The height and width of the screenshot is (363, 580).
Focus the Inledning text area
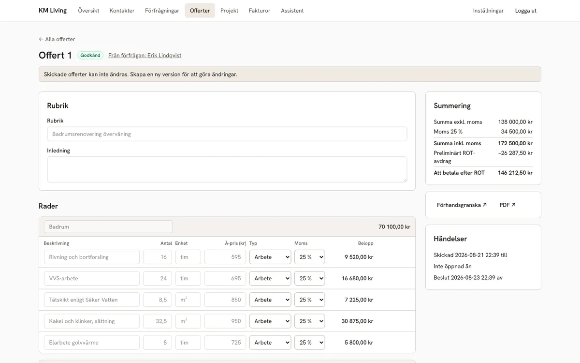tap(227, 169)
